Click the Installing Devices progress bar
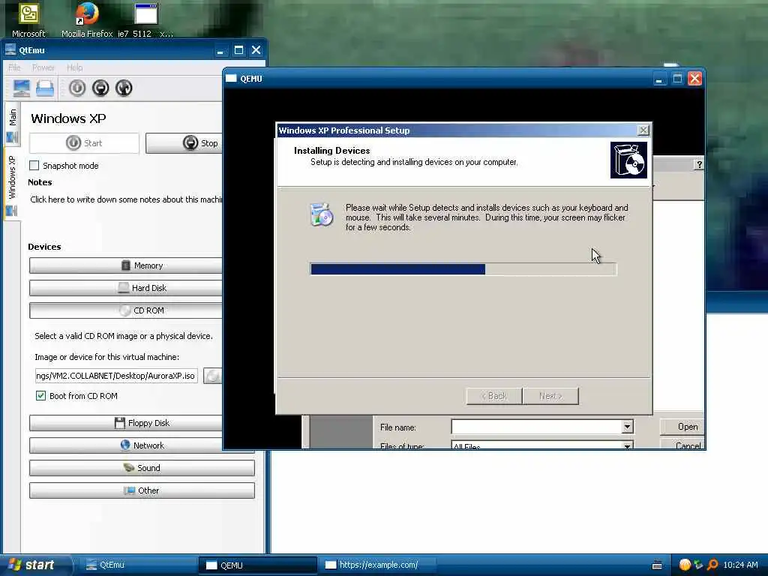 click(463, 269)
